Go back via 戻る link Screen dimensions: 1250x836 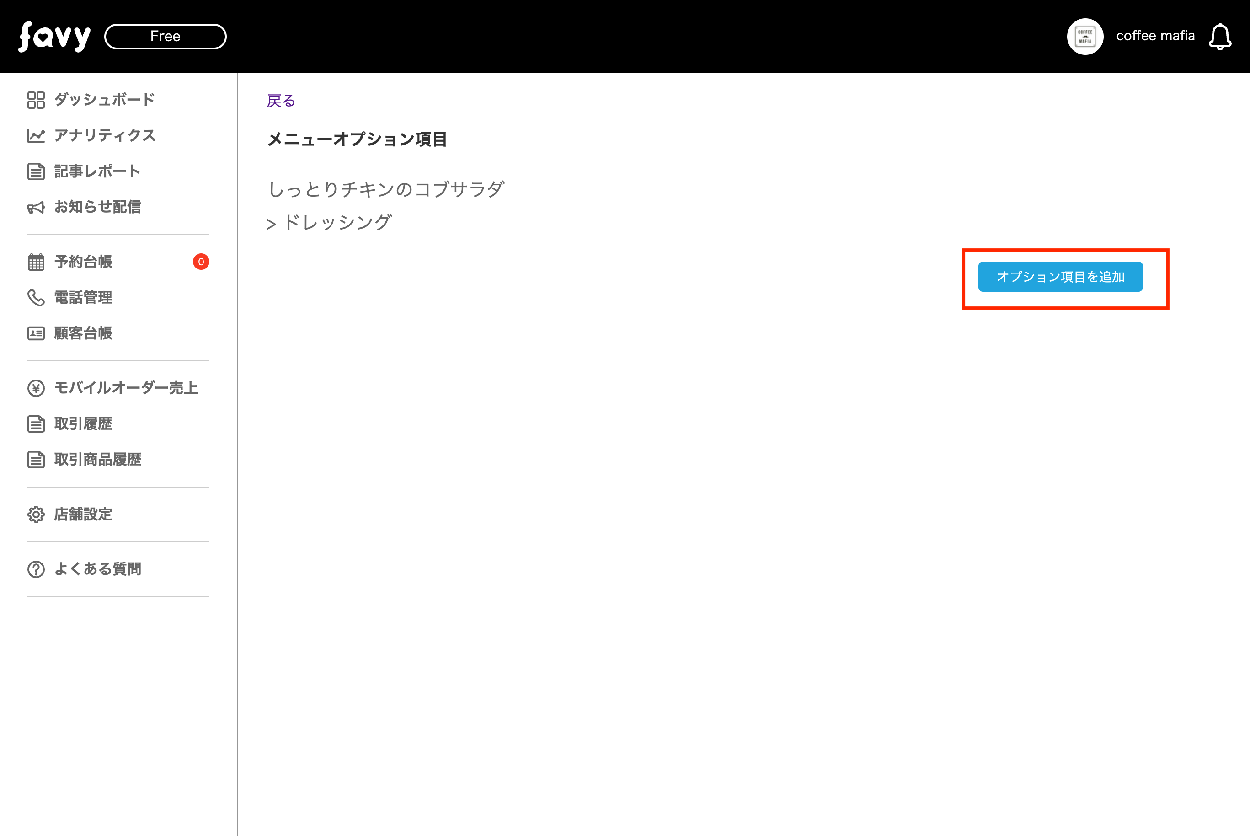point(281,101)
